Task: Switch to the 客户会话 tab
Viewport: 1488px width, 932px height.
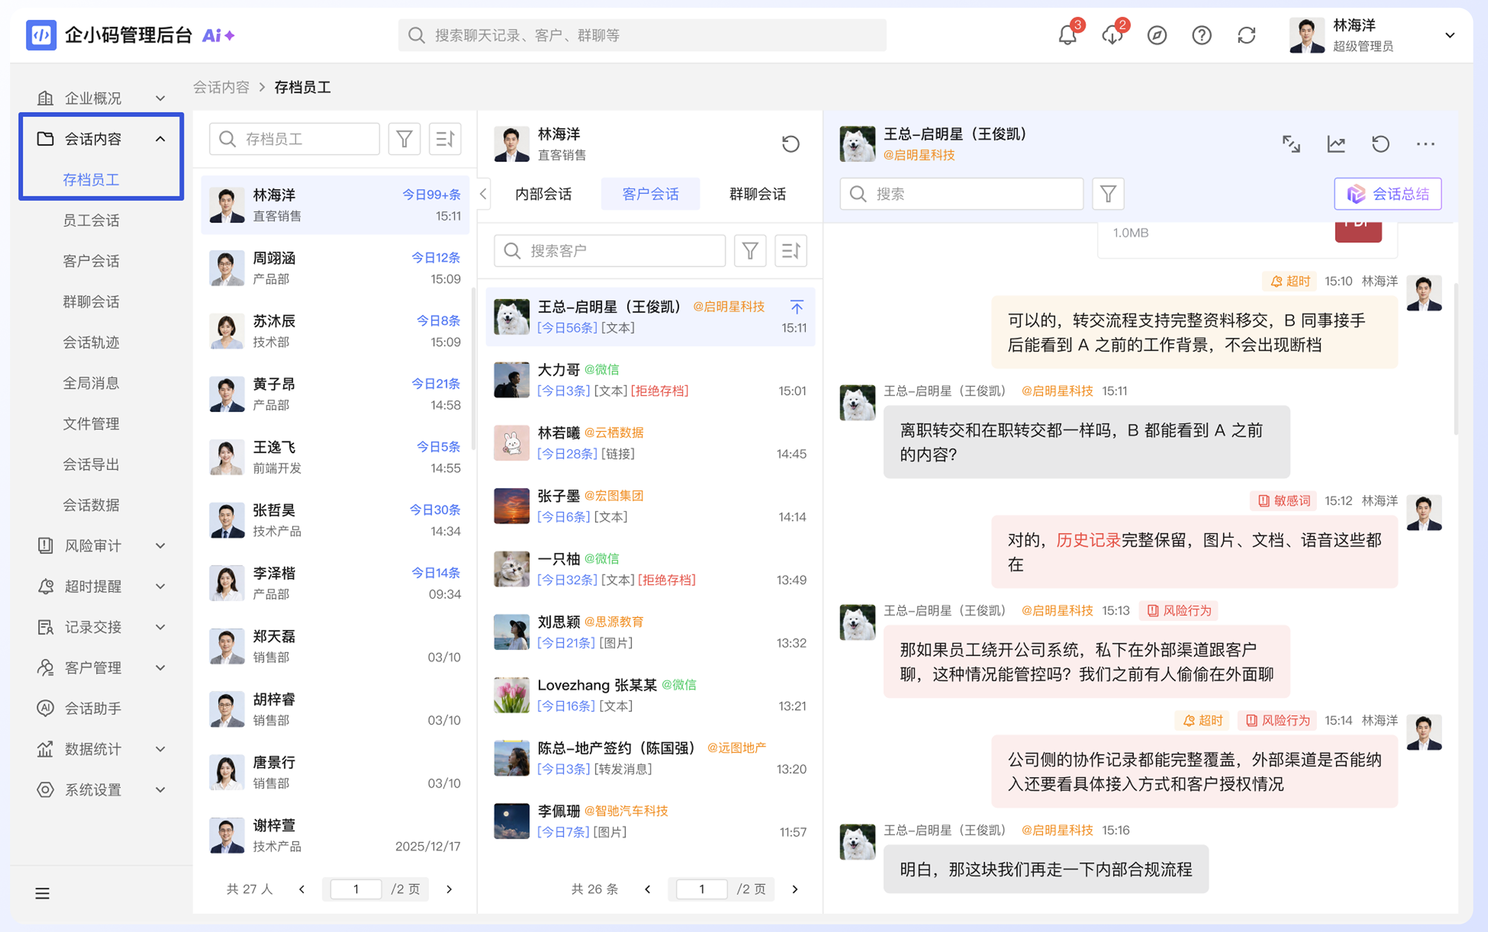Action: point(651,194)
